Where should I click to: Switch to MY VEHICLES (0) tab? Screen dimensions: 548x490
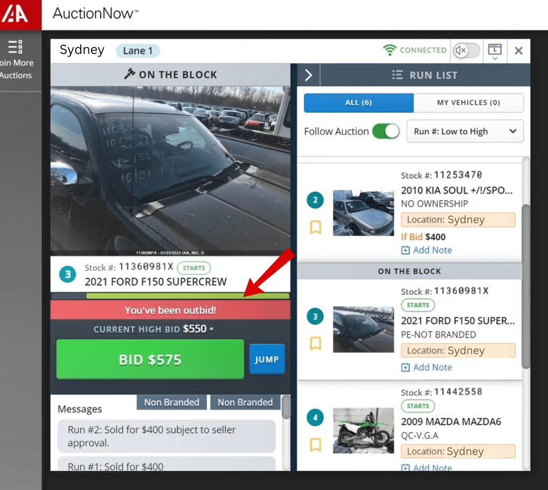pyautogui.click(x=468, y=102)
